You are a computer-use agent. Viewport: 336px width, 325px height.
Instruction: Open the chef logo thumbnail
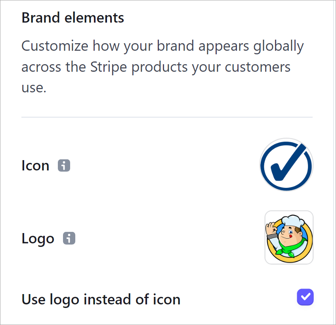click(x=289, y=237)
